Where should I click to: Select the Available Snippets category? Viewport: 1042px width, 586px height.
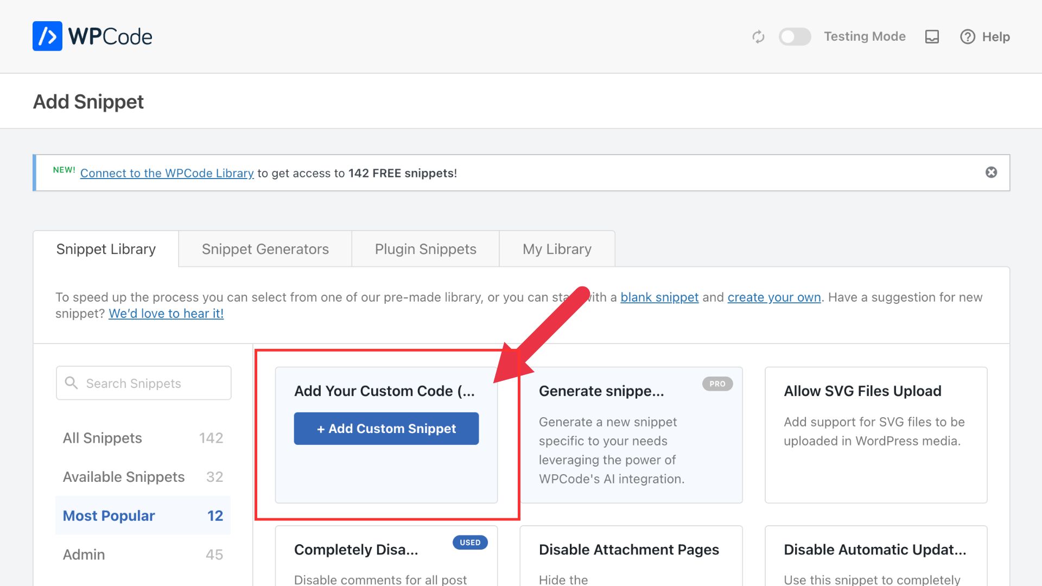click(x=143, y=477)
